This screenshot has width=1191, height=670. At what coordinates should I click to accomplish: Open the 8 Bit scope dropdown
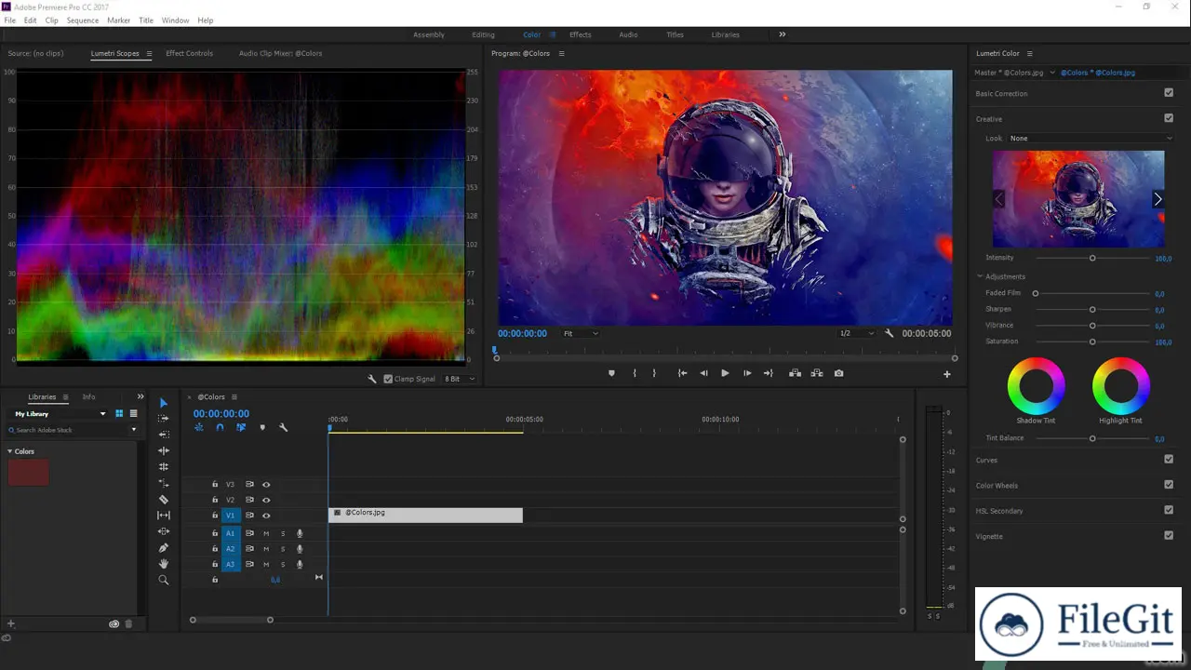click(x=460, y=379)
